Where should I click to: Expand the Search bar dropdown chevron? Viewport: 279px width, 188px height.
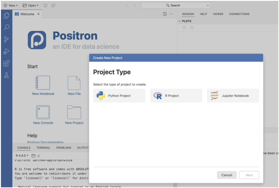pos(208,5)
